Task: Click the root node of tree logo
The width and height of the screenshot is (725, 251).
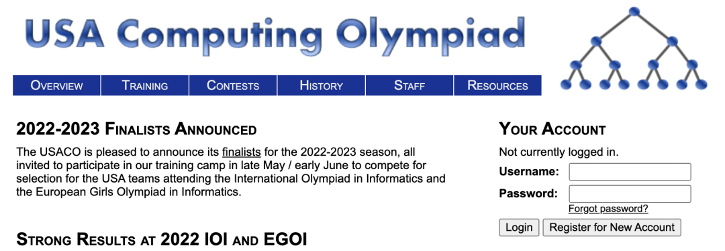Action: point(634,11)
